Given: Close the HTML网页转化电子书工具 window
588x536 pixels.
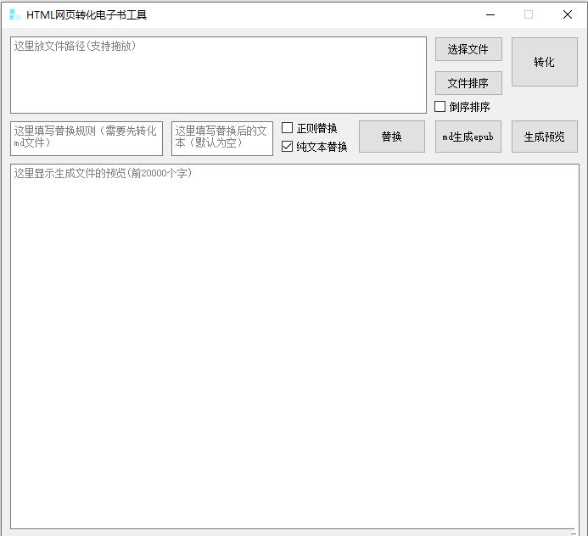Looking at the screenshot, I should click(568, 14).
